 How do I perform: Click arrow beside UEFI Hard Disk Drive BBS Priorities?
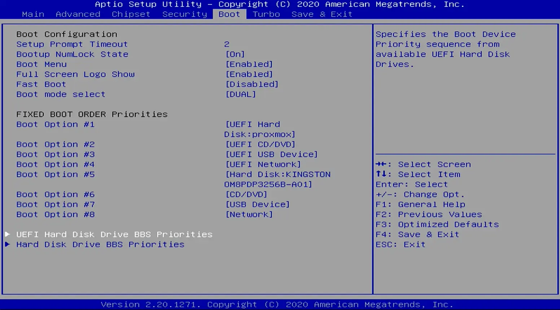pos(7,234)
